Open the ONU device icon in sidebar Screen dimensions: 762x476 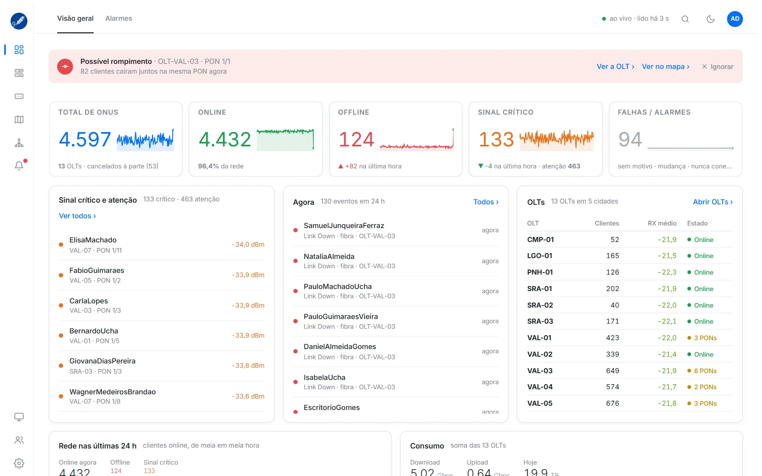tap(19, 96)
